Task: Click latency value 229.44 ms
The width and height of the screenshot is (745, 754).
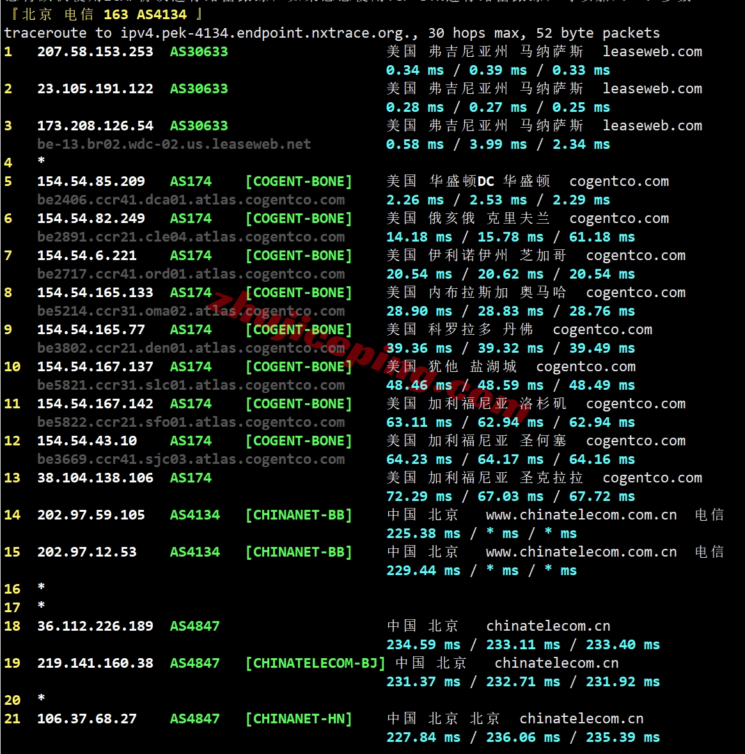Action: (423, 571)
